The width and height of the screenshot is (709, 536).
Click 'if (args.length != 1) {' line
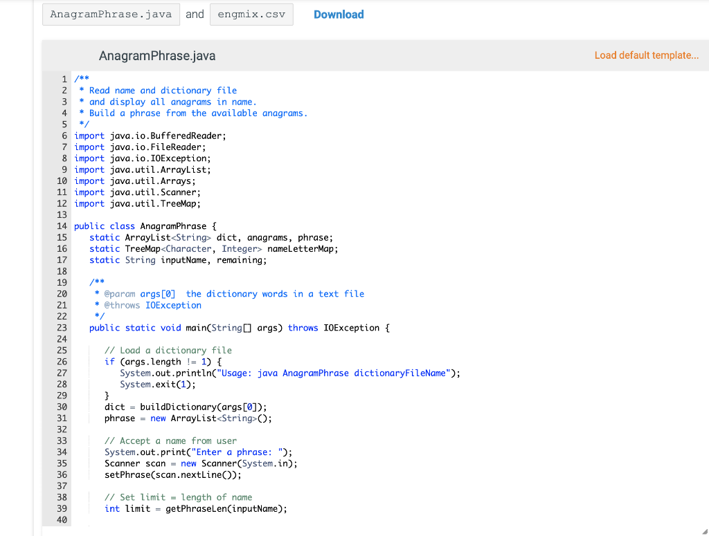163,362
